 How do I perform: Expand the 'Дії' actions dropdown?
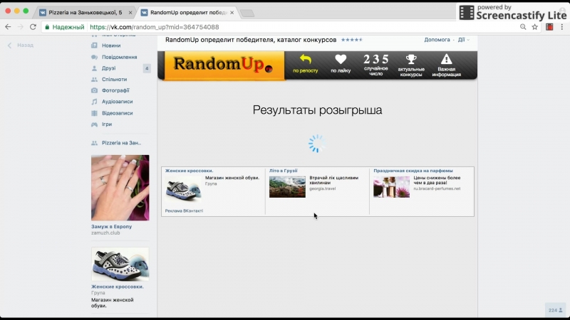coord(464,40)
